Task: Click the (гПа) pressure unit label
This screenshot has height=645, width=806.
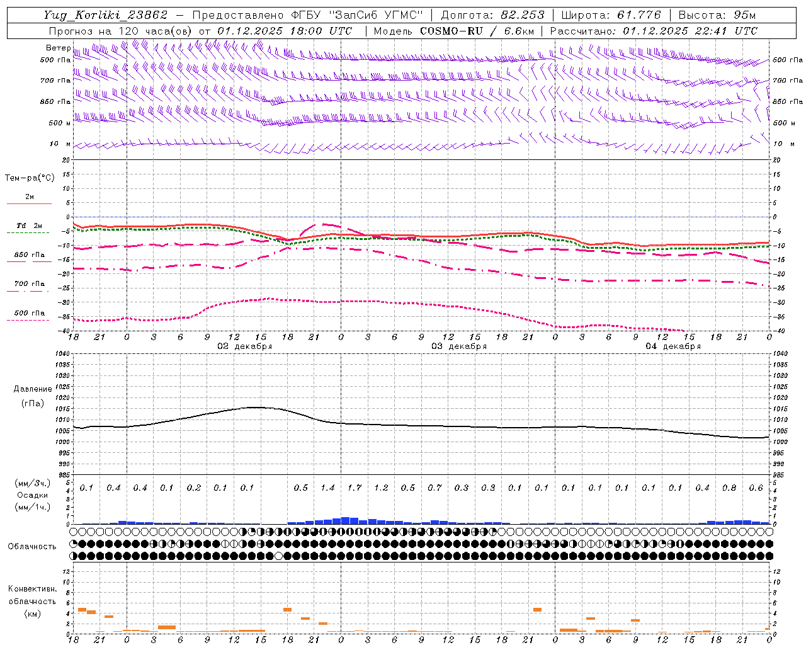Action: (33, 404)
